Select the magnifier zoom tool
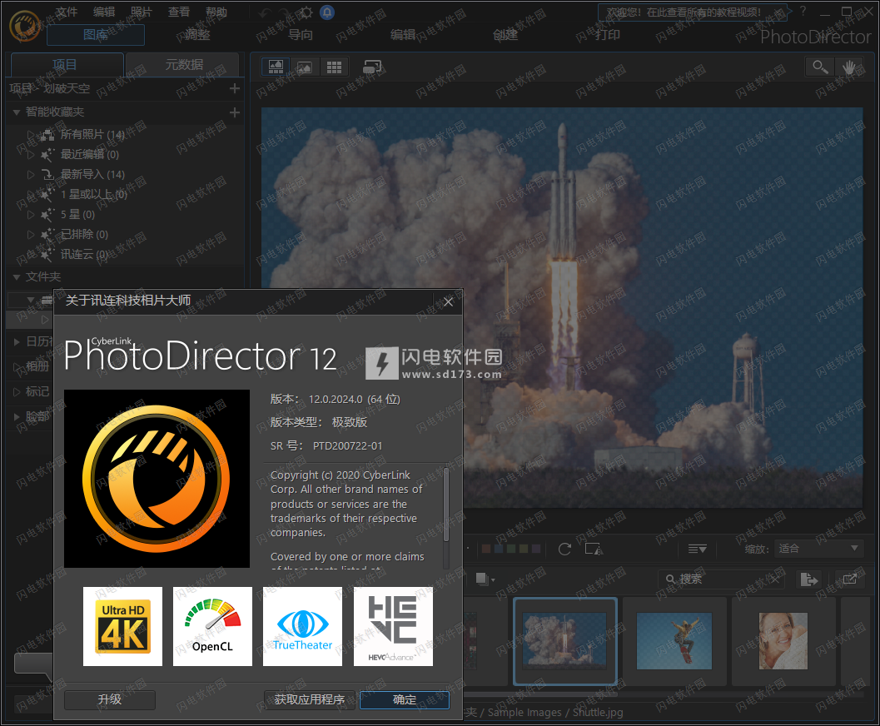The height and width of the screenshot is (726, 880). tap(819, 67)
